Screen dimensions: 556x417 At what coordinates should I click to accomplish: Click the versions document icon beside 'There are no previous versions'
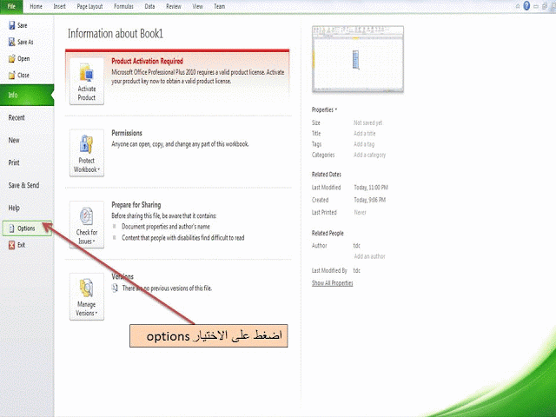(115, 288)
